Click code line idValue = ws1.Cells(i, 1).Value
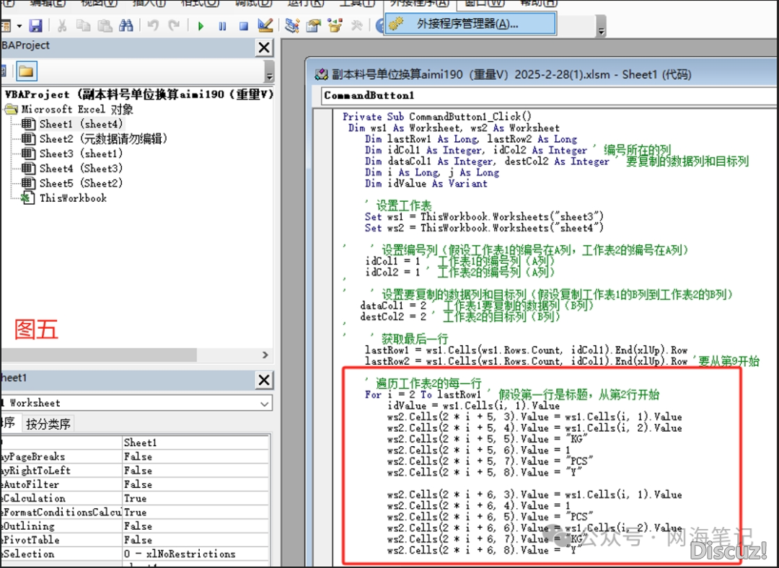This screenshot has width=779, height=568. click(x=473, y=406)
